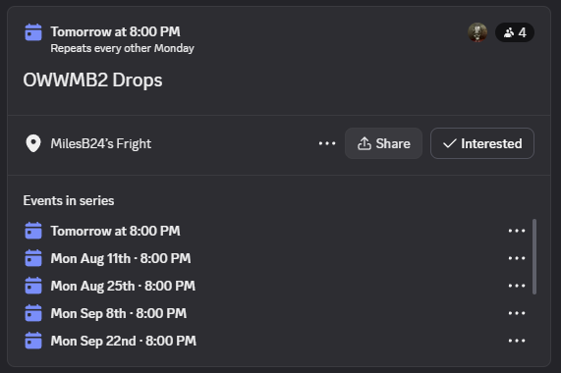Click calendar icon for Mon Aug 11th
This screenshot has width=561, height=373.
point(33,258)
